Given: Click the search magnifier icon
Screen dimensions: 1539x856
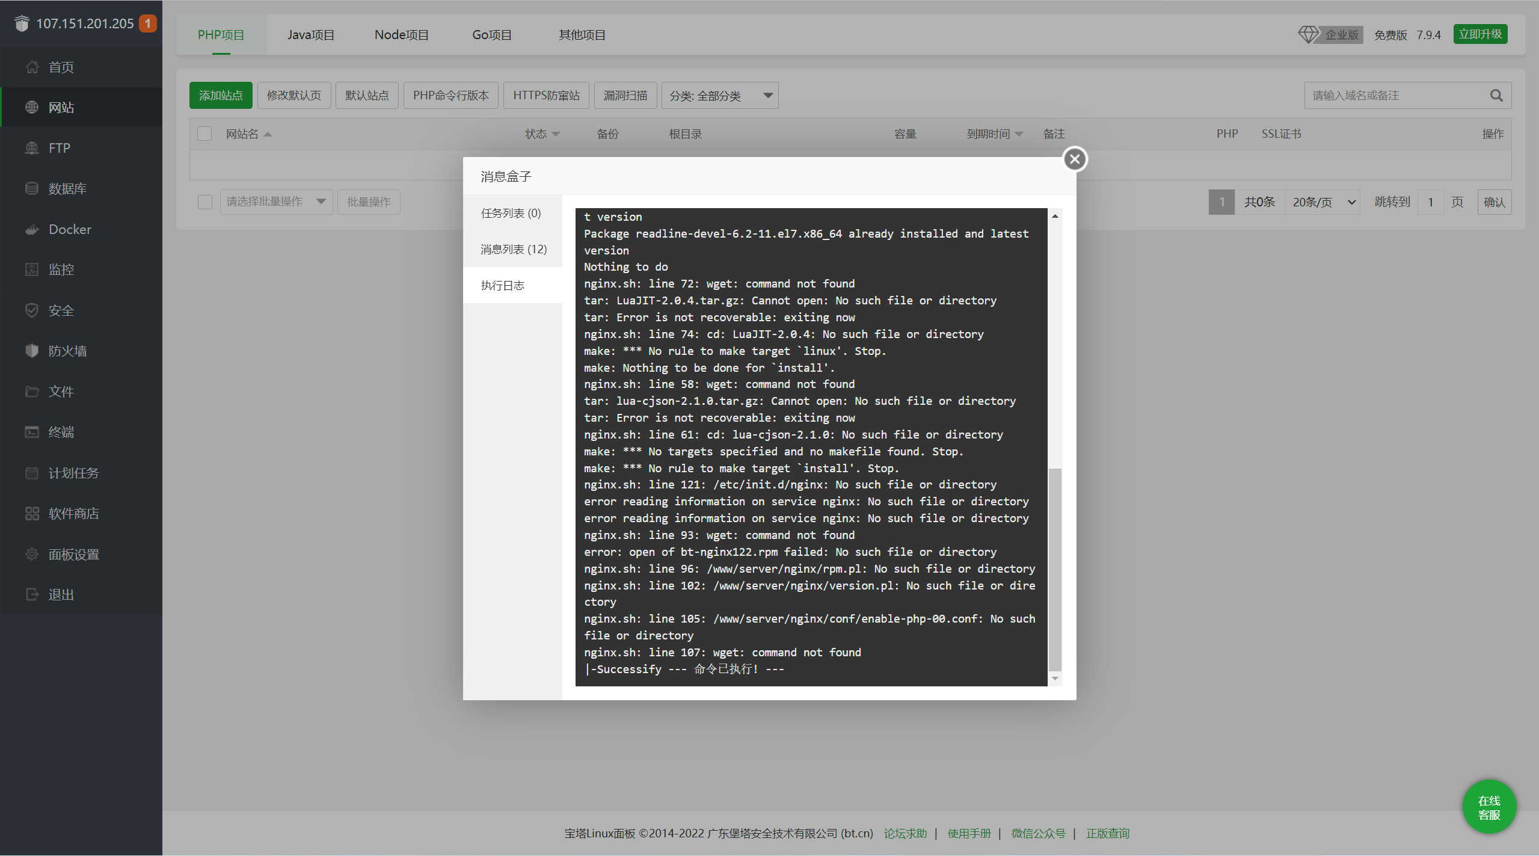Looking at the screenshot, I should tap(1496, 96).
